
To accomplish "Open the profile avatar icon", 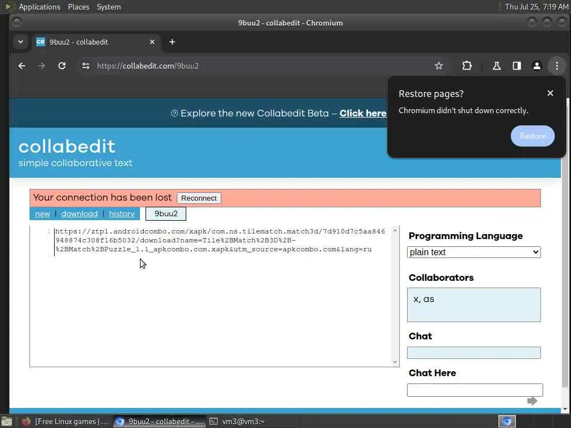I will tap(537, 66).
